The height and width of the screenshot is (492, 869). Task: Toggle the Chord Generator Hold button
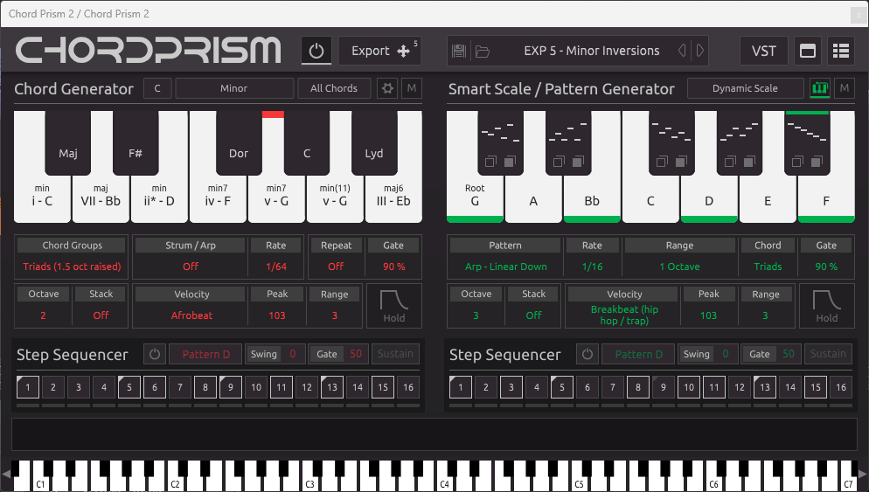tap(394, 306)
